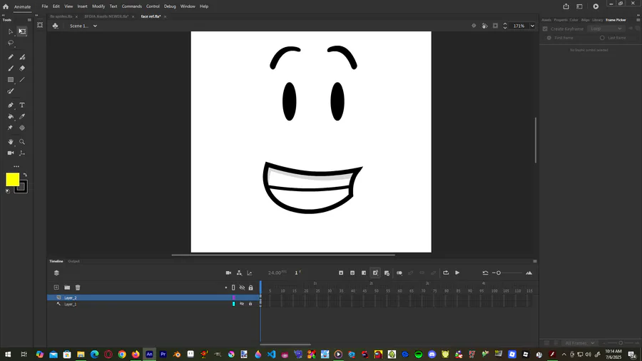Select the Eraser tool

[x=22, y=68]
